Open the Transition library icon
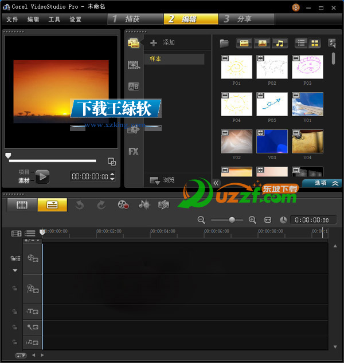This screenshot has height=363, width=344. tap(134, 65)
